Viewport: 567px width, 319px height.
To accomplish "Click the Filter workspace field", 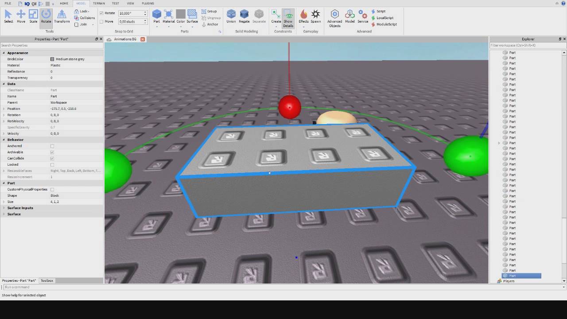I will [528, 45].
